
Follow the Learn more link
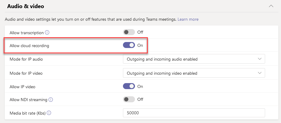click(188, 19)
